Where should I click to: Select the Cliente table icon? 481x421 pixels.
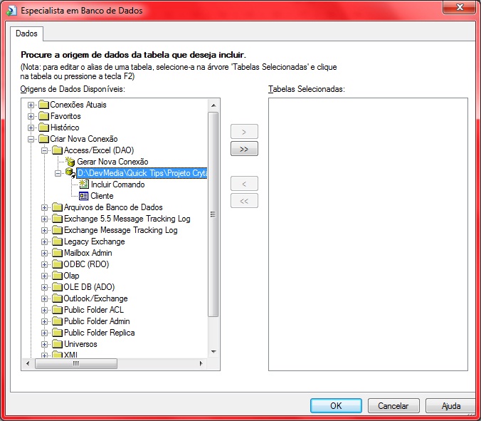84,196
